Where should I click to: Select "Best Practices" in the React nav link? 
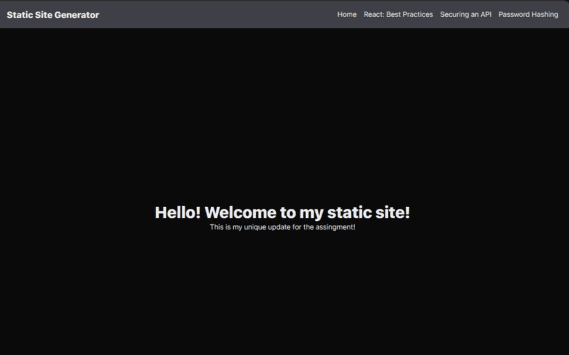coord(409,14)
